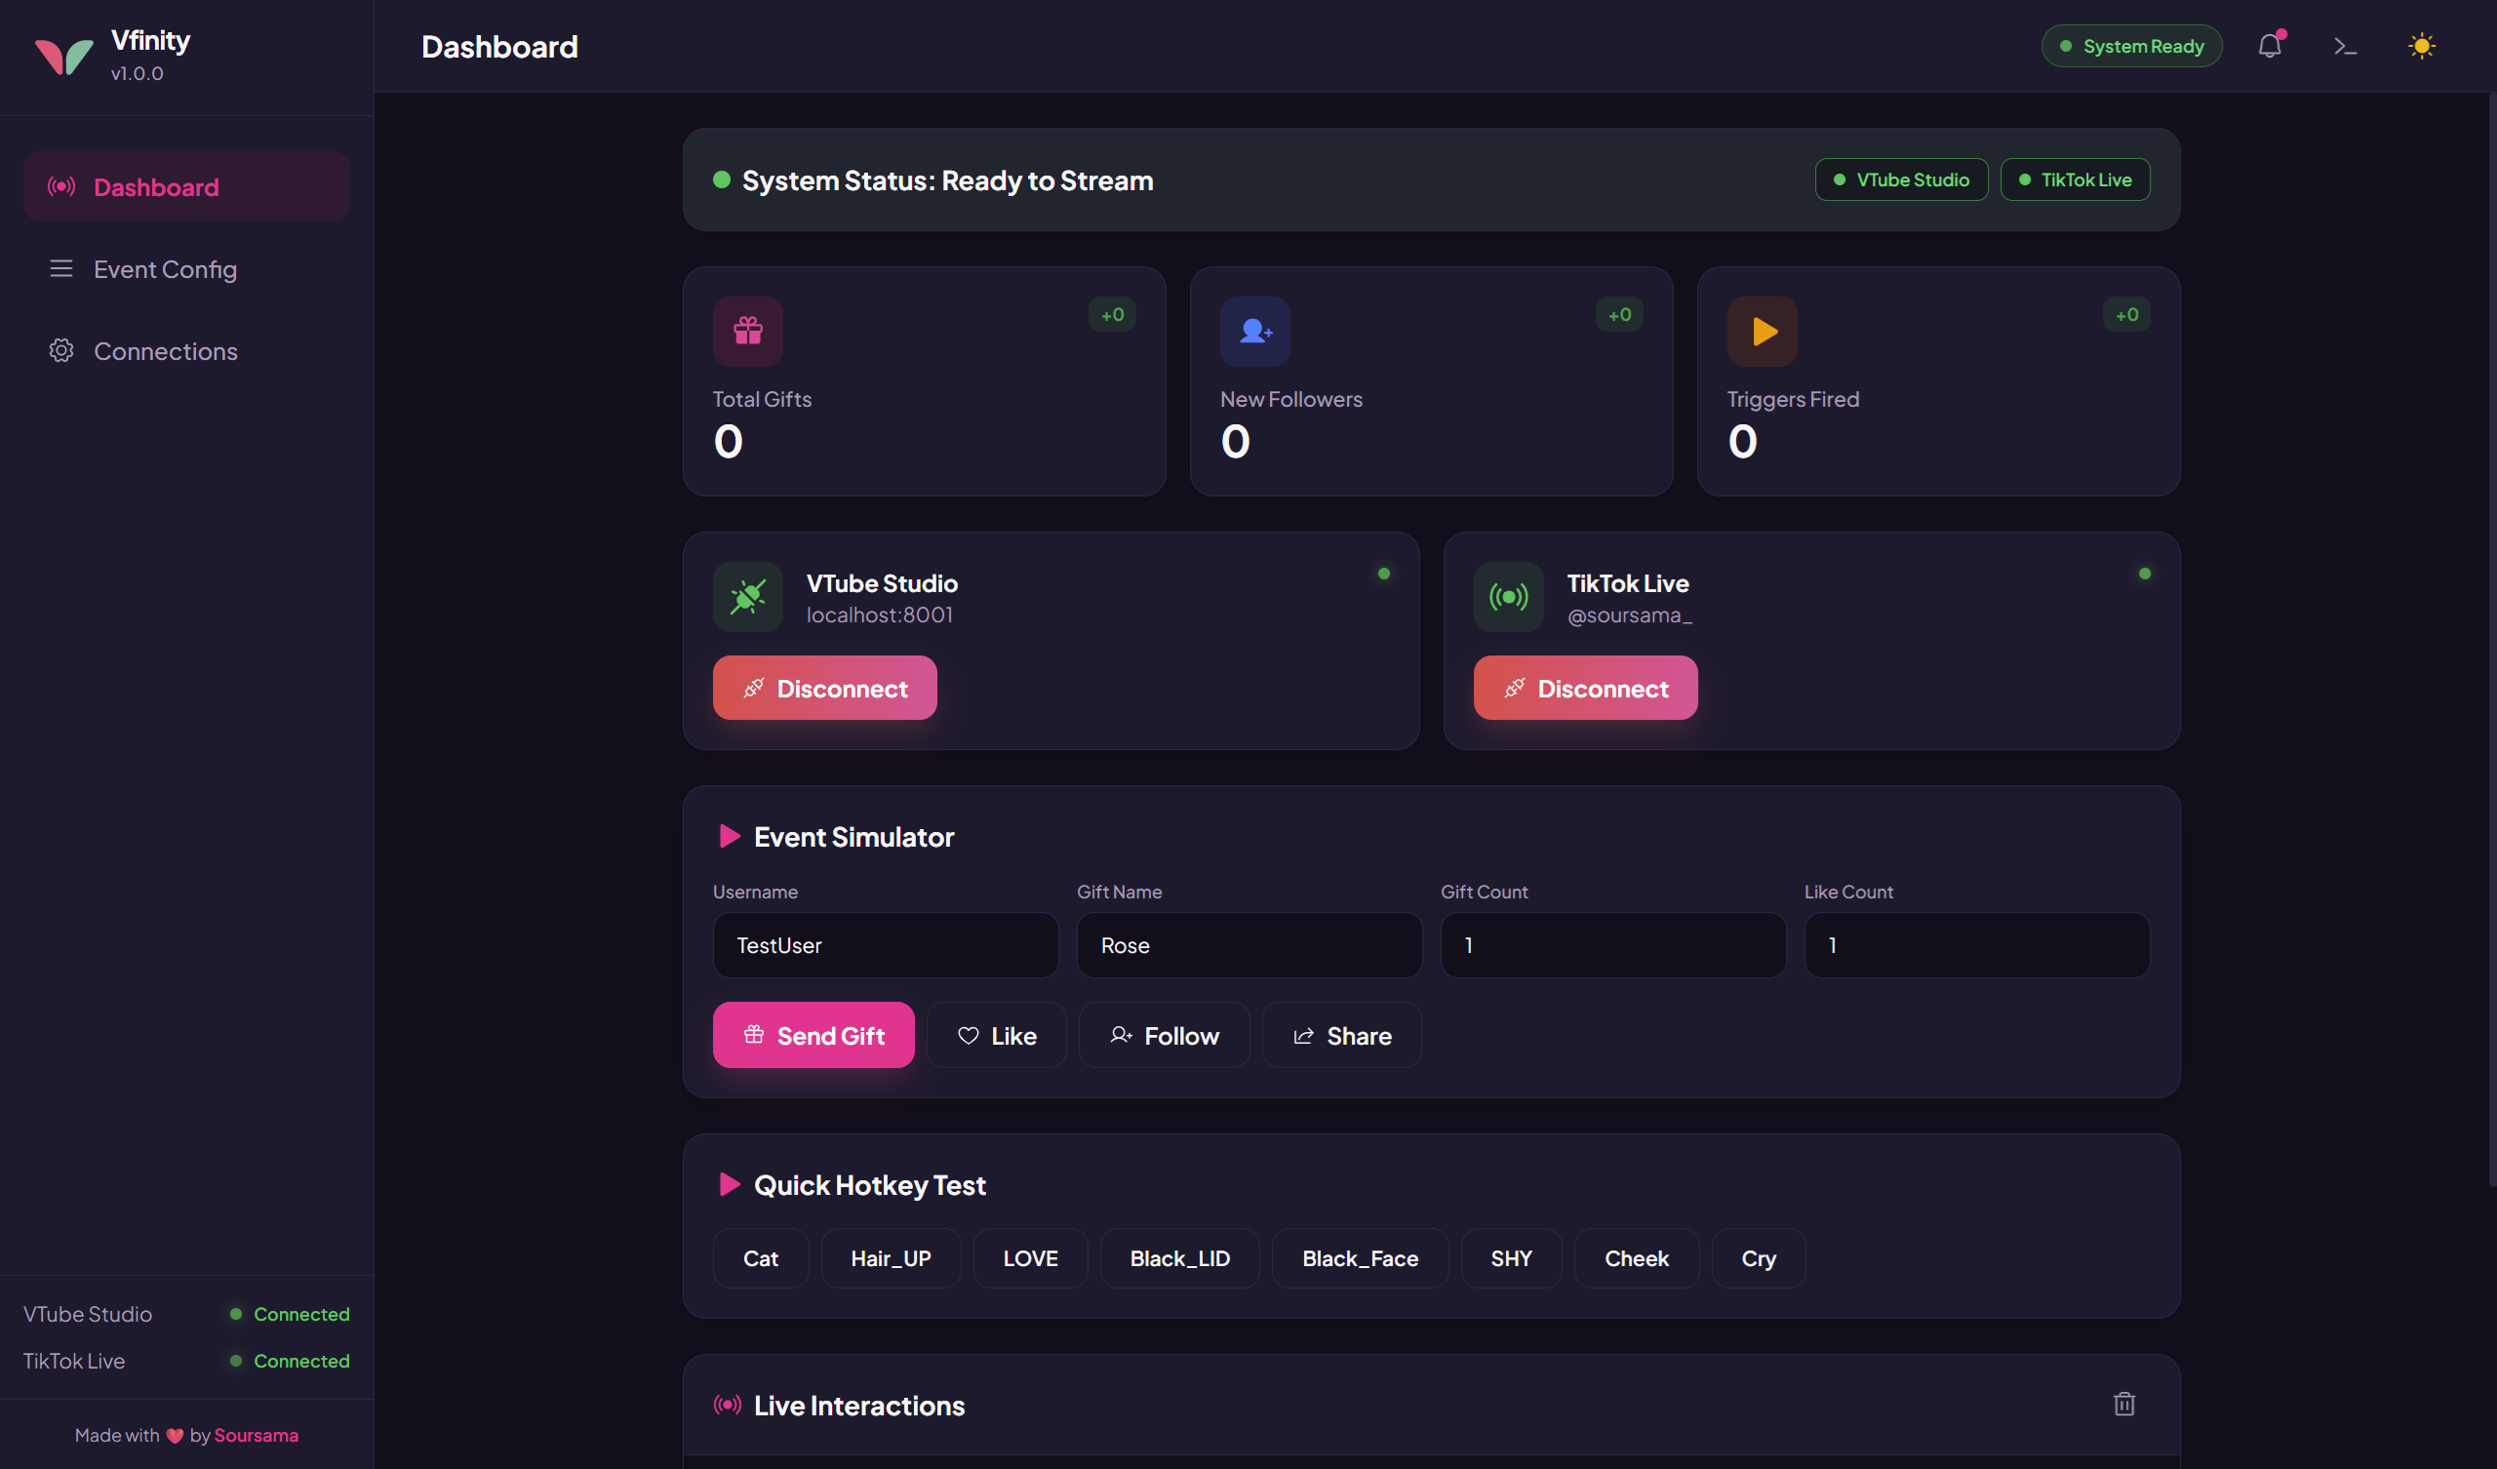The height and width of the screenshot is (1469, 2497).
Task: Click the VTube Studio plug icon
Action: [747, 597]
